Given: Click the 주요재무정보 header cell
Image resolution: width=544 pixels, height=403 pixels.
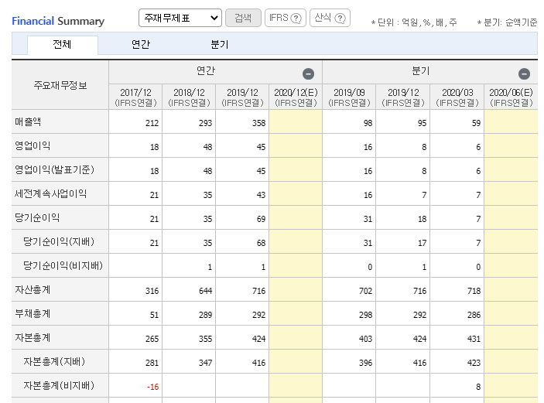Looking at the screenshot, I should tap(60, 85).
